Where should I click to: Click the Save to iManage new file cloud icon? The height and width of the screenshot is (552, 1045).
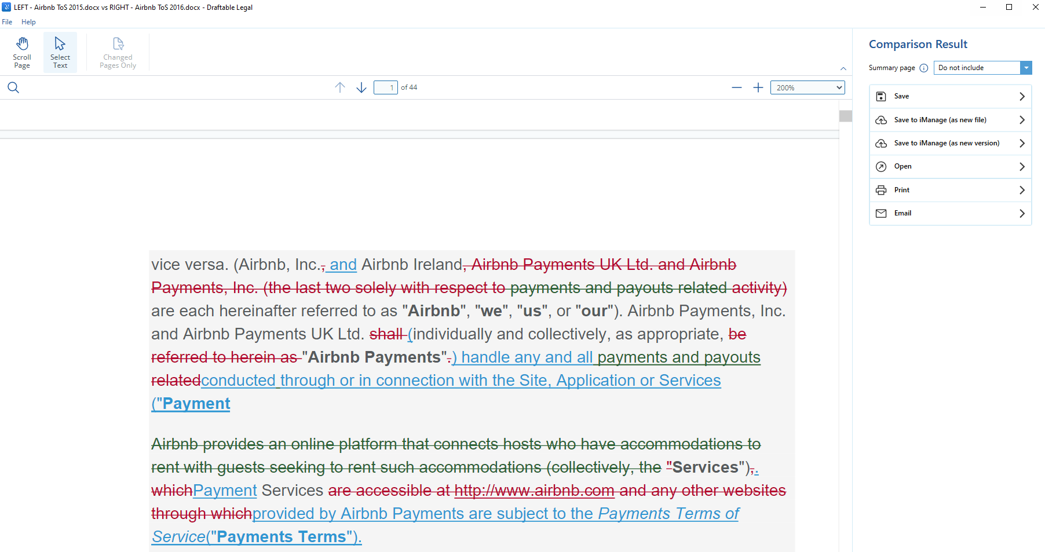tap(881, 120)
